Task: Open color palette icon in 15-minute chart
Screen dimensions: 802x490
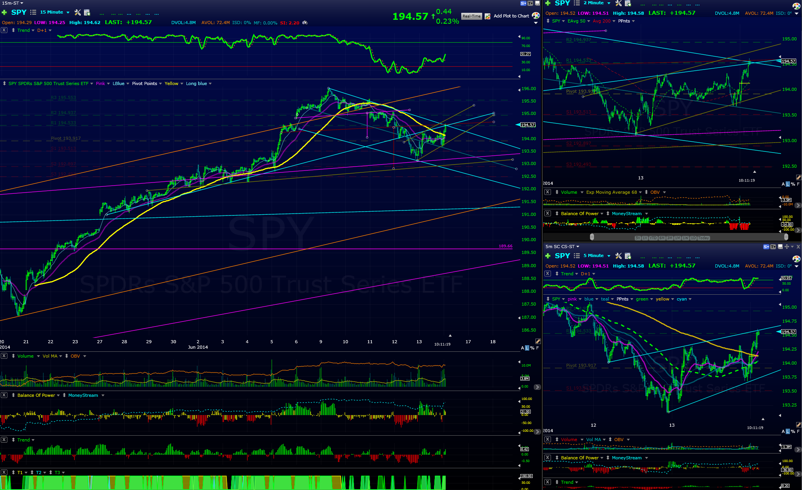Action: pyautogui.click(x=536, y=16)
